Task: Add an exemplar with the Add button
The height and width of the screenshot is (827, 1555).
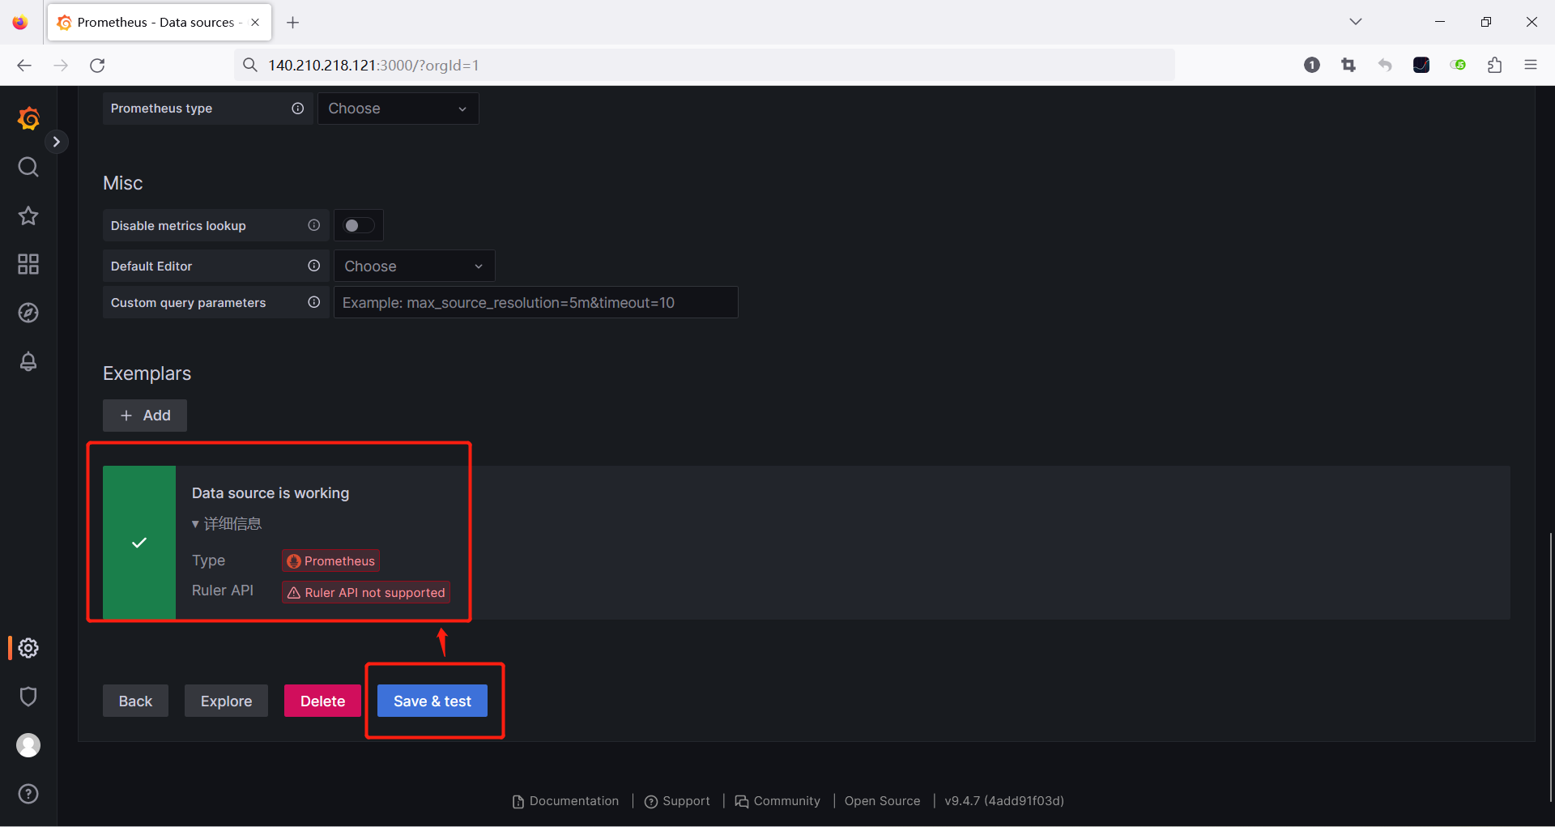Action: click(x=145, y=416)
